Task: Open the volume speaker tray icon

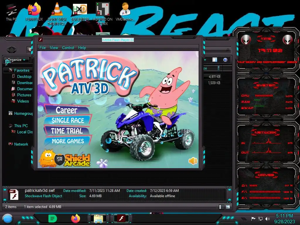Action: click(267, 219)
